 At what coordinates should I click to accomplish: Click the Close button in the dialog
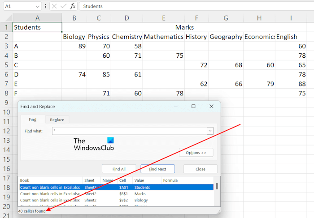[x=201, y=169]
